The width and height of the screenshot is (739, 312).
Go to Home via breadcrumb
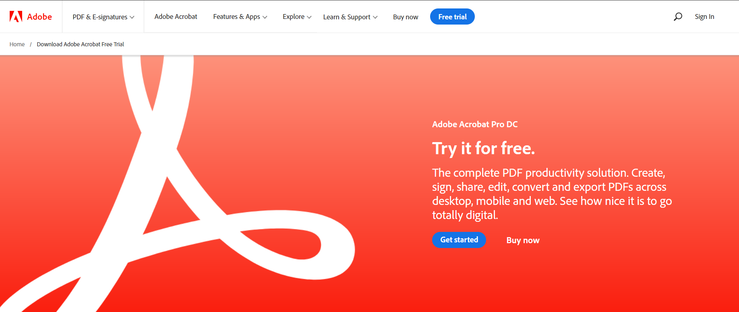tap(17, 44)
